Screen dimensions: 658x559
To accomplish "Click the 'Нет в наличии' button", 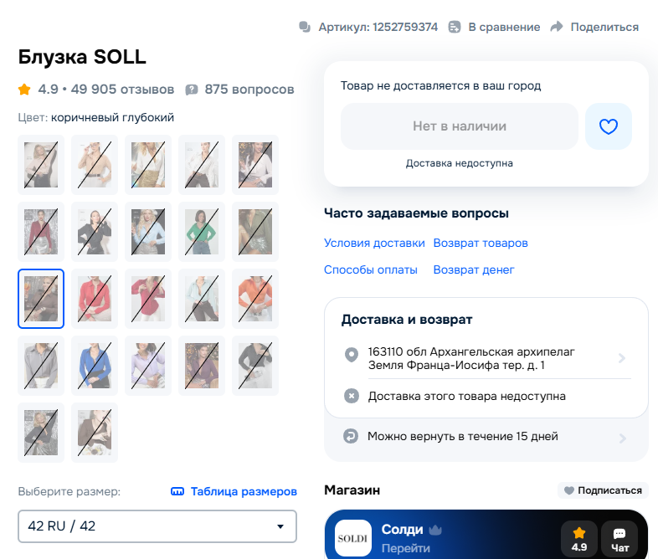I will [x=460, y=126].
